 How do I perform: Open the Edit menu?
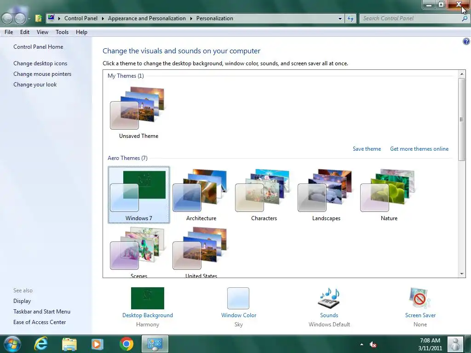pos(25,32)
